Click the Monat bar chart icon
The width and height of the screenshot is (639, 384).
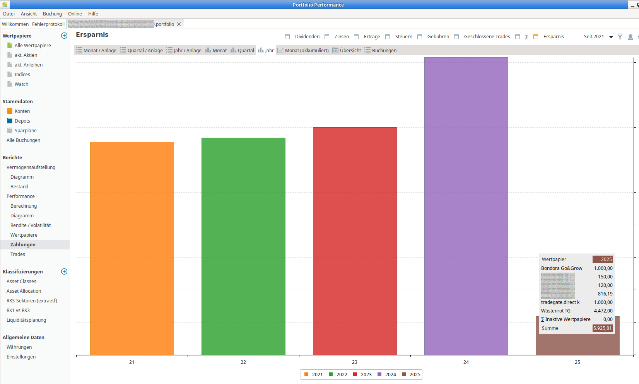(x=208, y=50)
